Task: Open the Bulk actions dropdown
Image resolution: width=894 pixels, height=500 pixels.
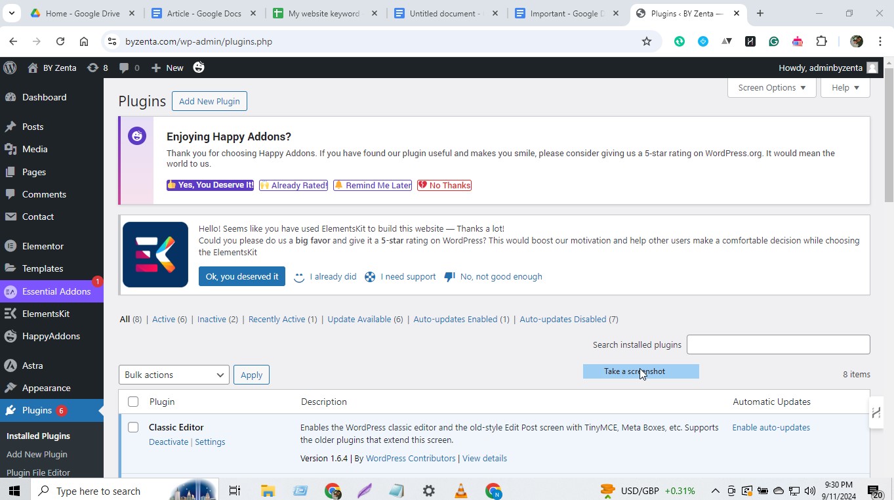Action: click(x=174, y=375)
